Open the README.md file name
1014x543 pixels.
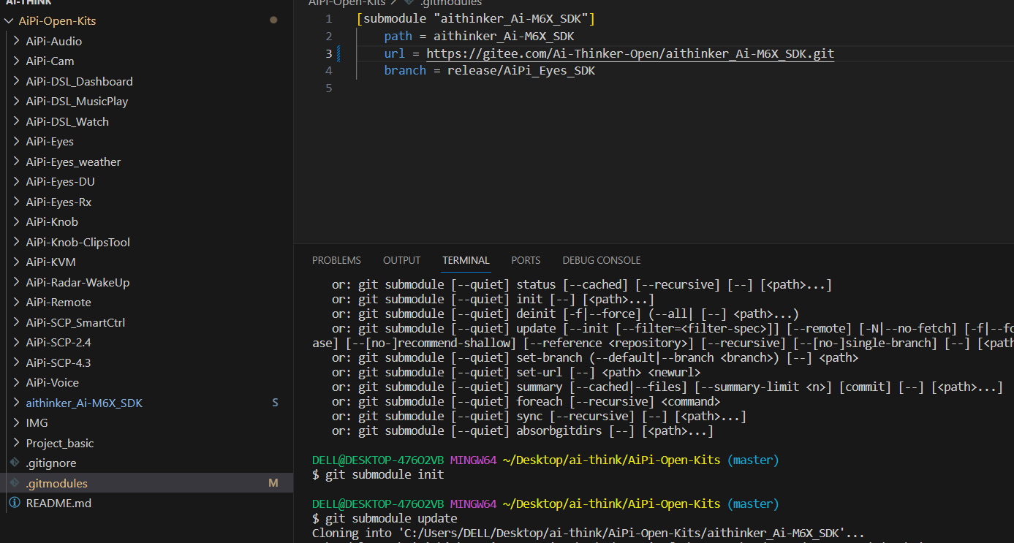point(58,504)
